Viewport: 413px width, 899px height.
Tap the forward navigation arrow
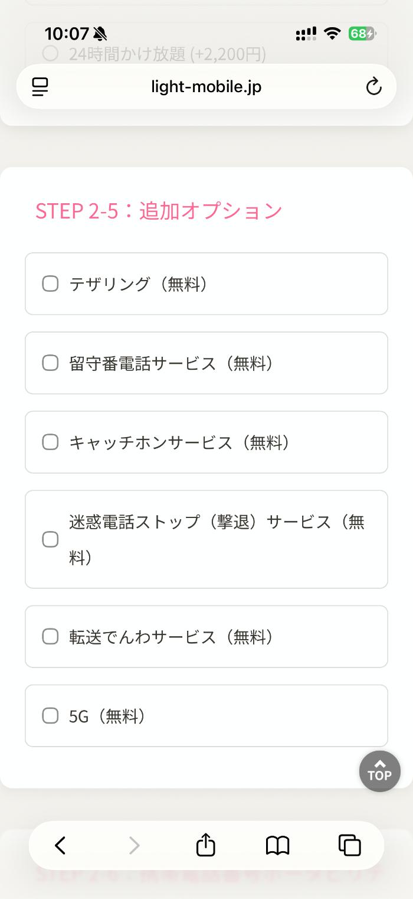point(135,846)
